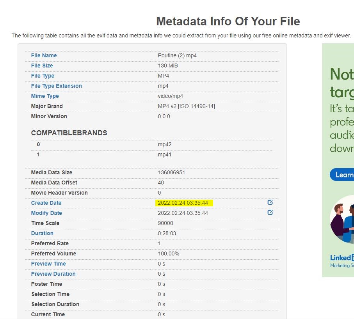The image size is (354, 319).
Task: Select the Preview Duration link
Action: point(53,274)
